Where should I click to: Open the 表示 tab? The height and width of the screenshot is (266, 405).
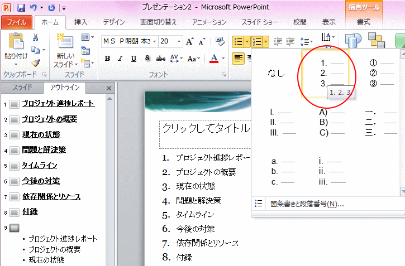click(x=328, y=22)
